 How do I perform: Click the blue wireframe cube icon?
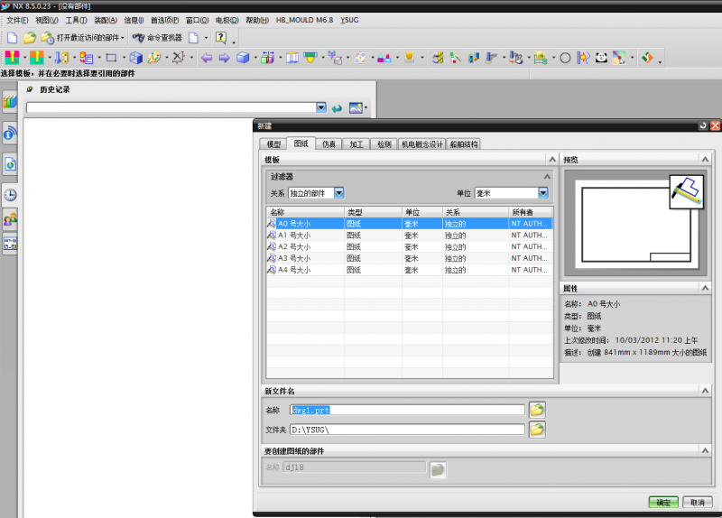tap(136, 58)
